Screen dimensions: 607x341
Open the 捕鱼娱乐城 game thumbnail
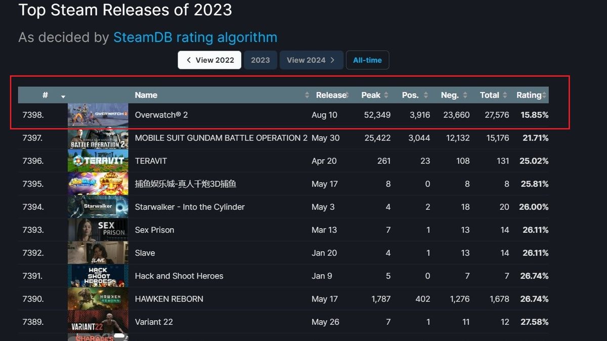(x=98, y=184)
